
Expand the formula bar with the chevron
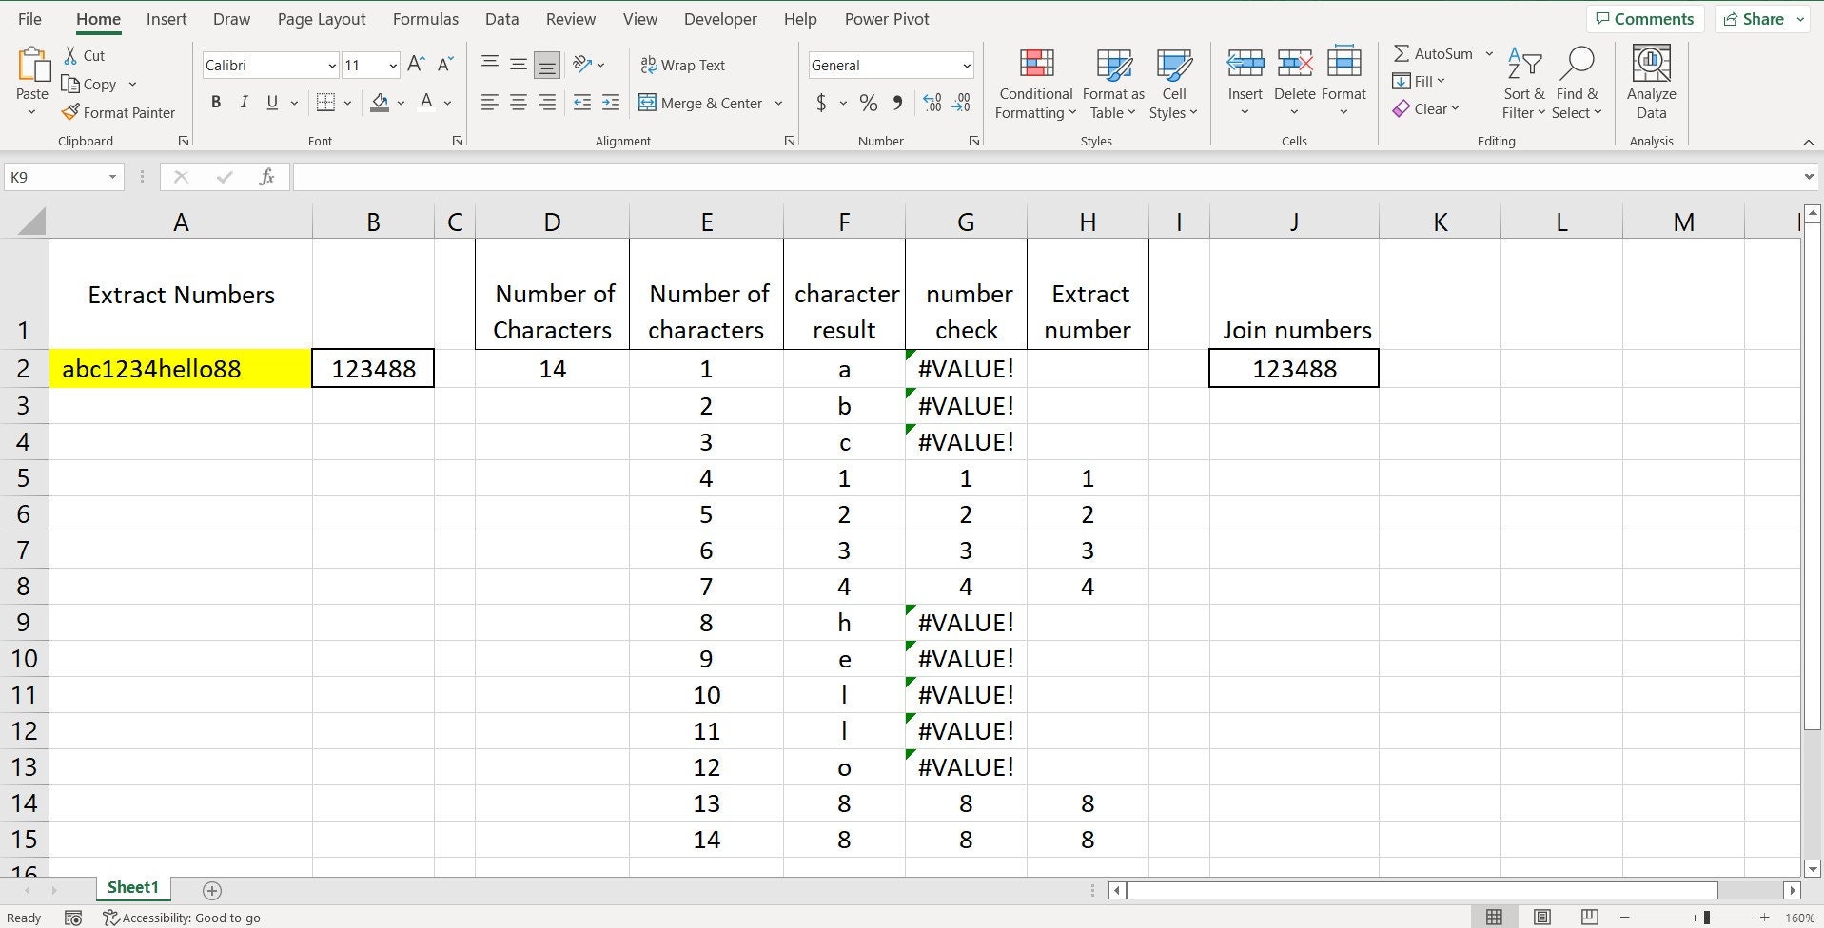[1809, 177]
